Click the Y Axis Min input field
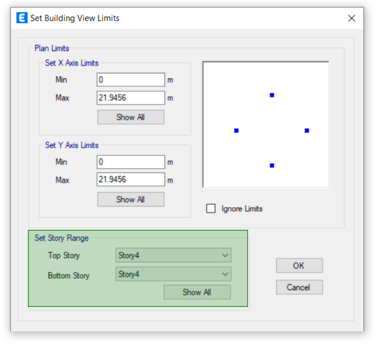The image size is (376, 345). 130,162
